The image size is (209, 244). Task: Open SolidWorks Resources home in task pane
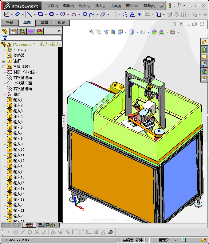click(x=204, y=42)
